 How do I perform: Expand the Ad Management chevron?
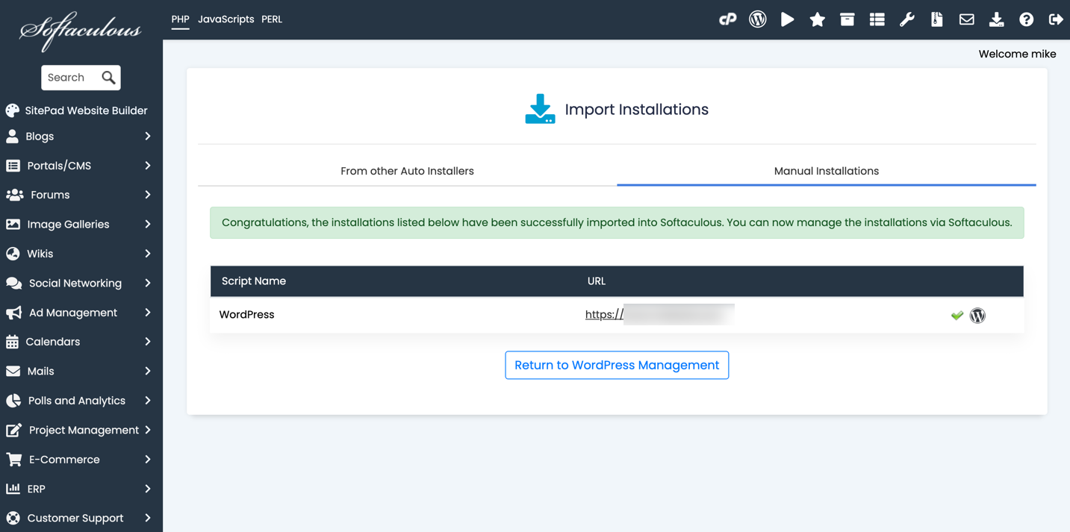[x=148, y=313]
